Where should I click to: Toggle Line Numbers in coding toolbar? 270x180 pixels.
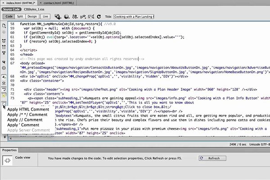pyautogui.click(x=4, y=77)
